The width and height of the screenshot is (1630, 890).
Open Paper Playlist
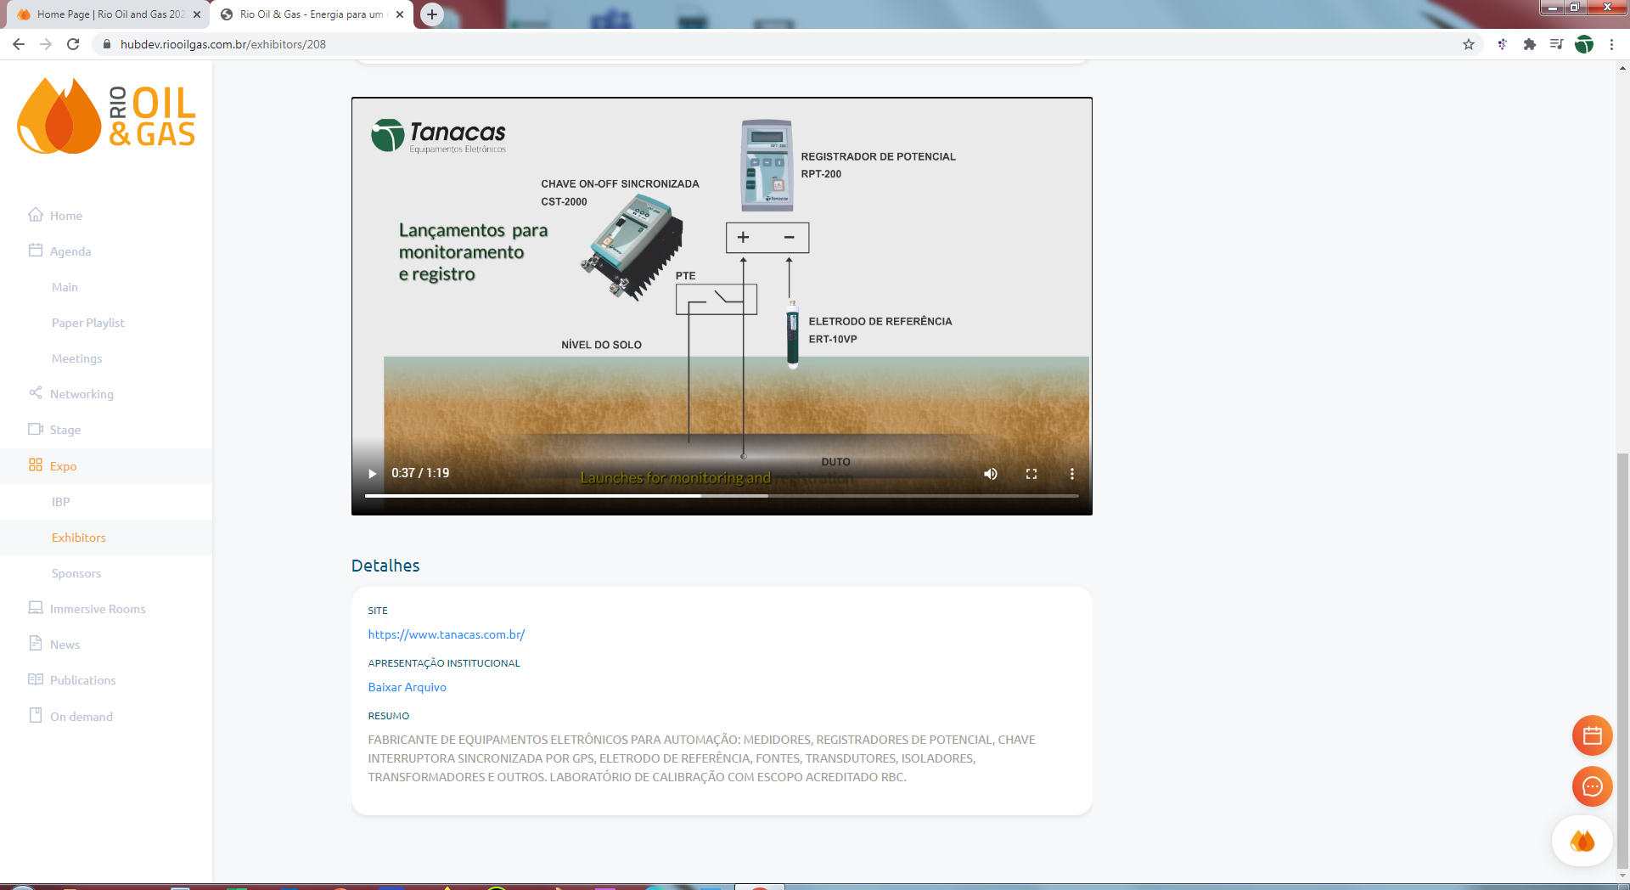(87, 323)
